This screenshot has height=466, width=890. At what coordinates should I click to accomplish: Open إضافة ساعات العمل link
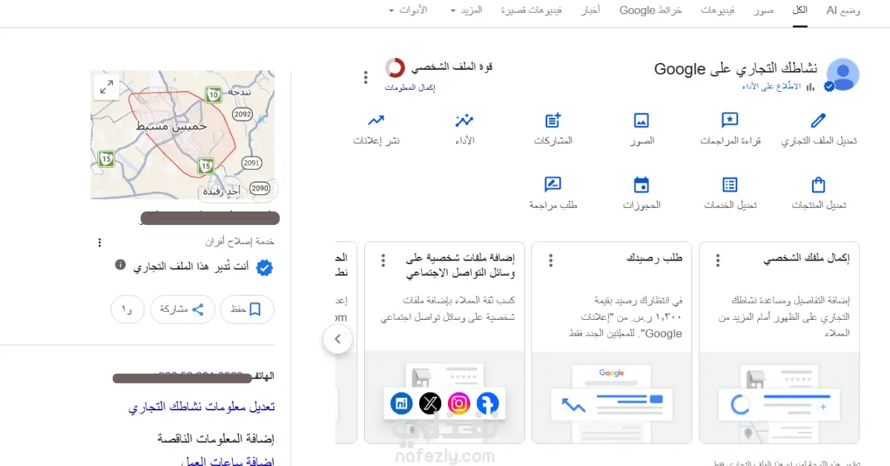click(x=228, y=461)
